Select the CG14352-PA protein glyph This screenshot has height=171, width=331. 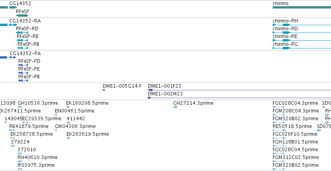coord(13,57)
